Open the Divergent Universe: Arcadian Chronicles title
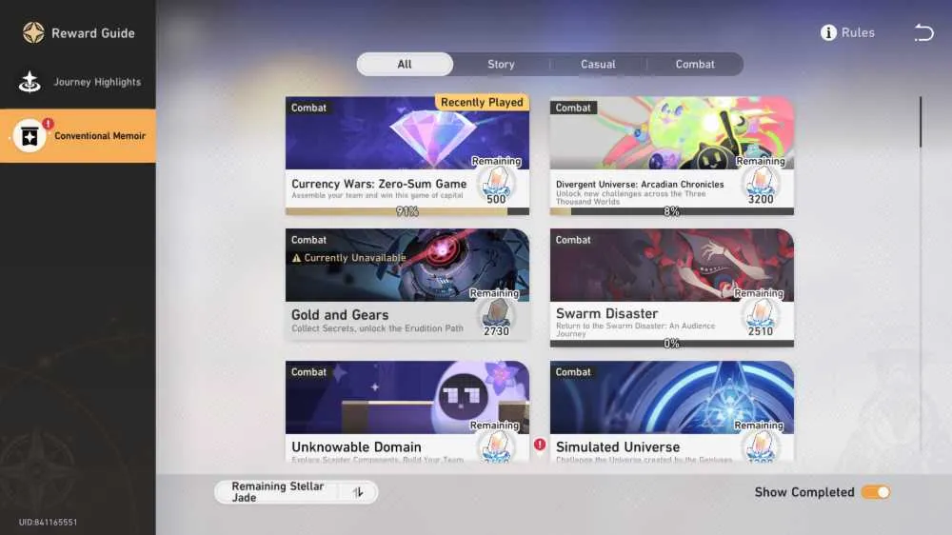Viewport: 952px width, 535px height. click(640, 184)
